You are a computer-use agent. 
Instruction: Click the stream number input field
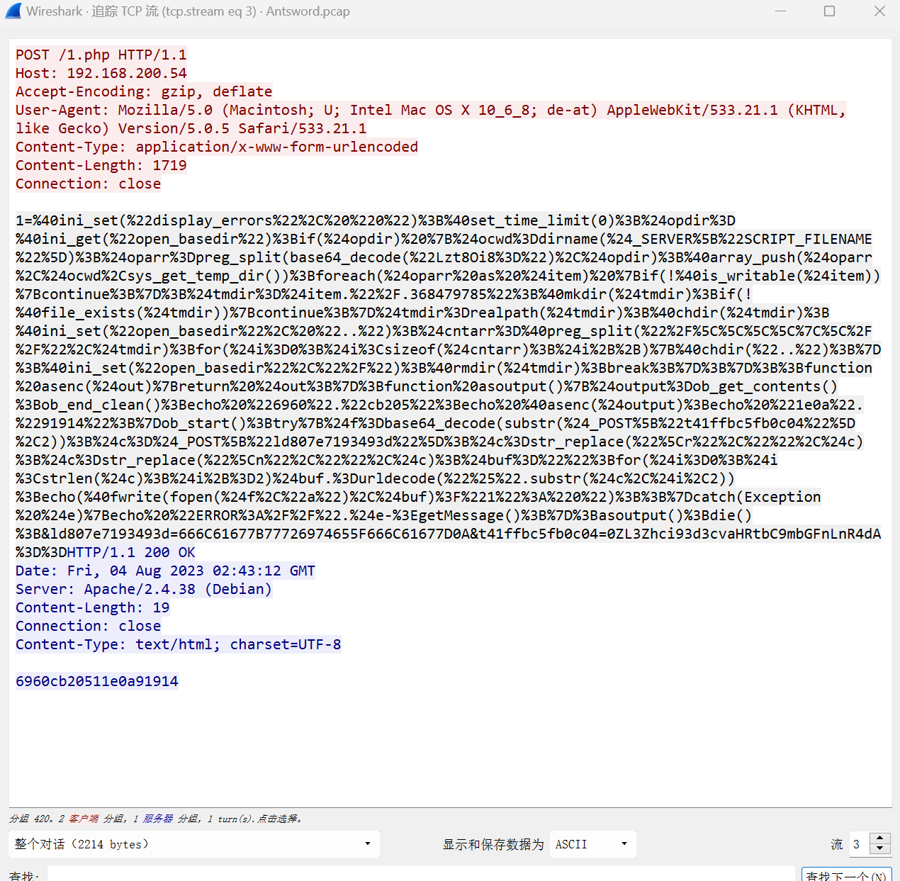[860, 844]
